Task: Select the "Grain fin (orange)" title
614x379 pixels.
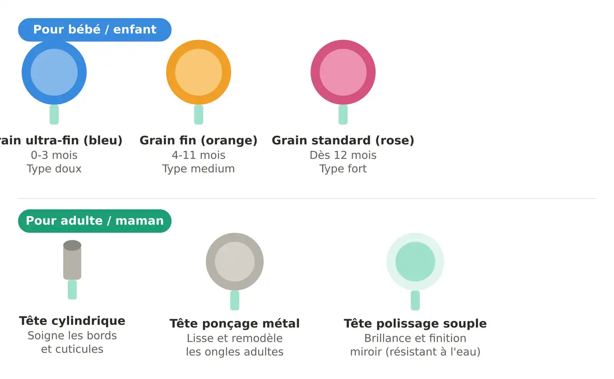Action: 198,140
